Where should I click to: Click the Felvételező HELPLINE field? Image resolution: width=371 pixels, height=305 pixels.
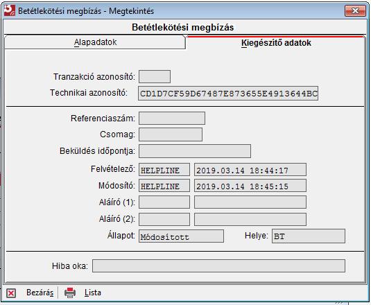tap(164, 170)
